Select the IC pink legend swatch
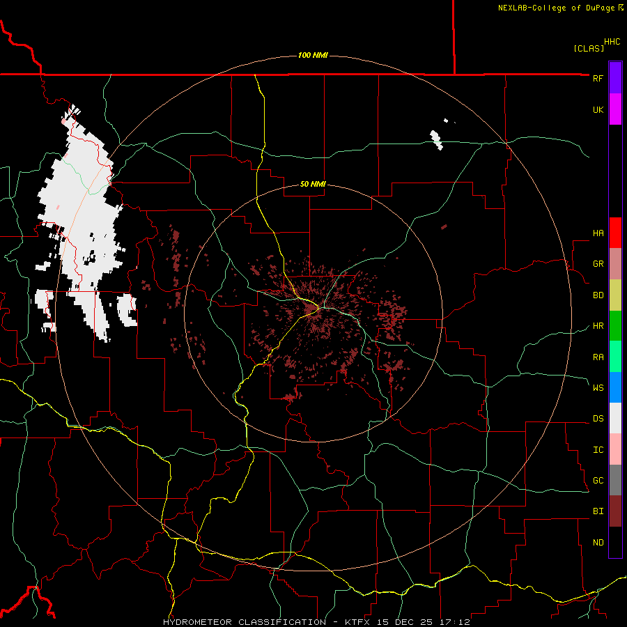 coord(615,449)
